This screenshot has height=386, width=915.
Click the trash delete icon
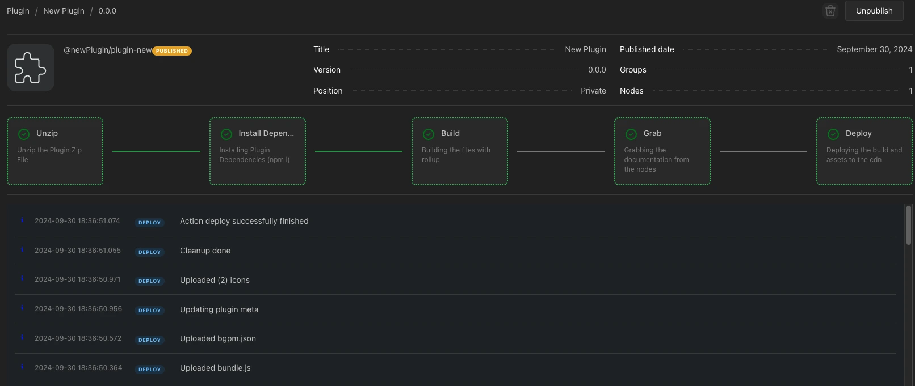click(830, 11)
